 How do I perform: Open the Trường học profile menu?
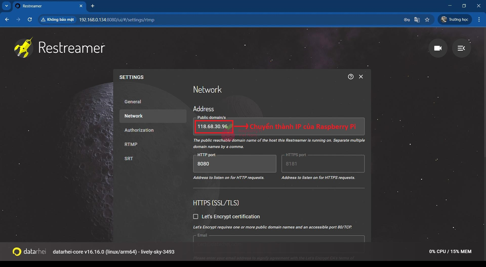(x=455, y=20)
